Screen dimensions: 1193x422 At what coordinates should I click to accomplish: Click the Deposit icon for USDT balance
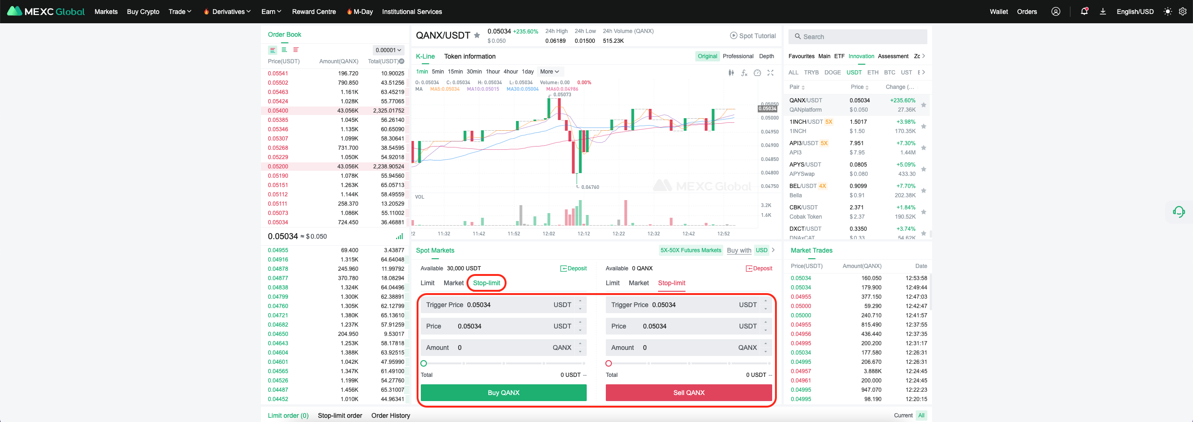(x=563, y=268)
